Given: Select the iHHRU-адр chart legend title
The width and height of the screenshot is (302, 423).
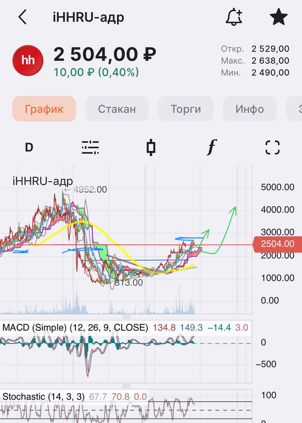Looking at the screenshot, I should click(43, 181).
